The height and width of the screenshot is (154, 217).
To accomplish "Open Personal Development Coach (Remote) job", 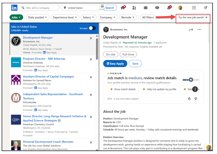I will (x=48, y=142).
